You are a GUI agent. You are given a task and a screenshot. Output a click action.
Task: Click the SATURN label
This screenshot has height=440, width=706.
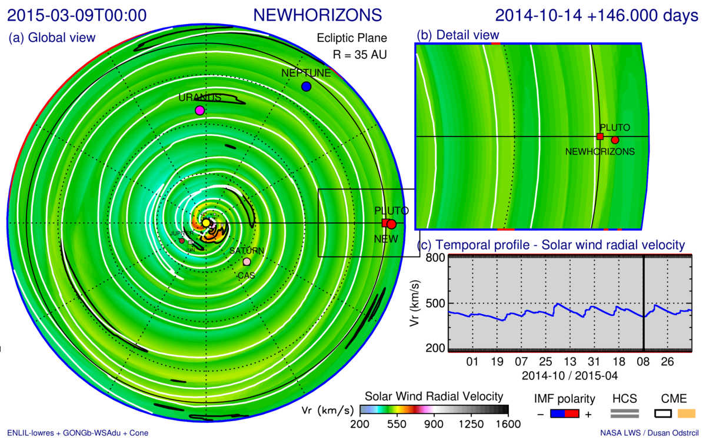click(247, 251)
